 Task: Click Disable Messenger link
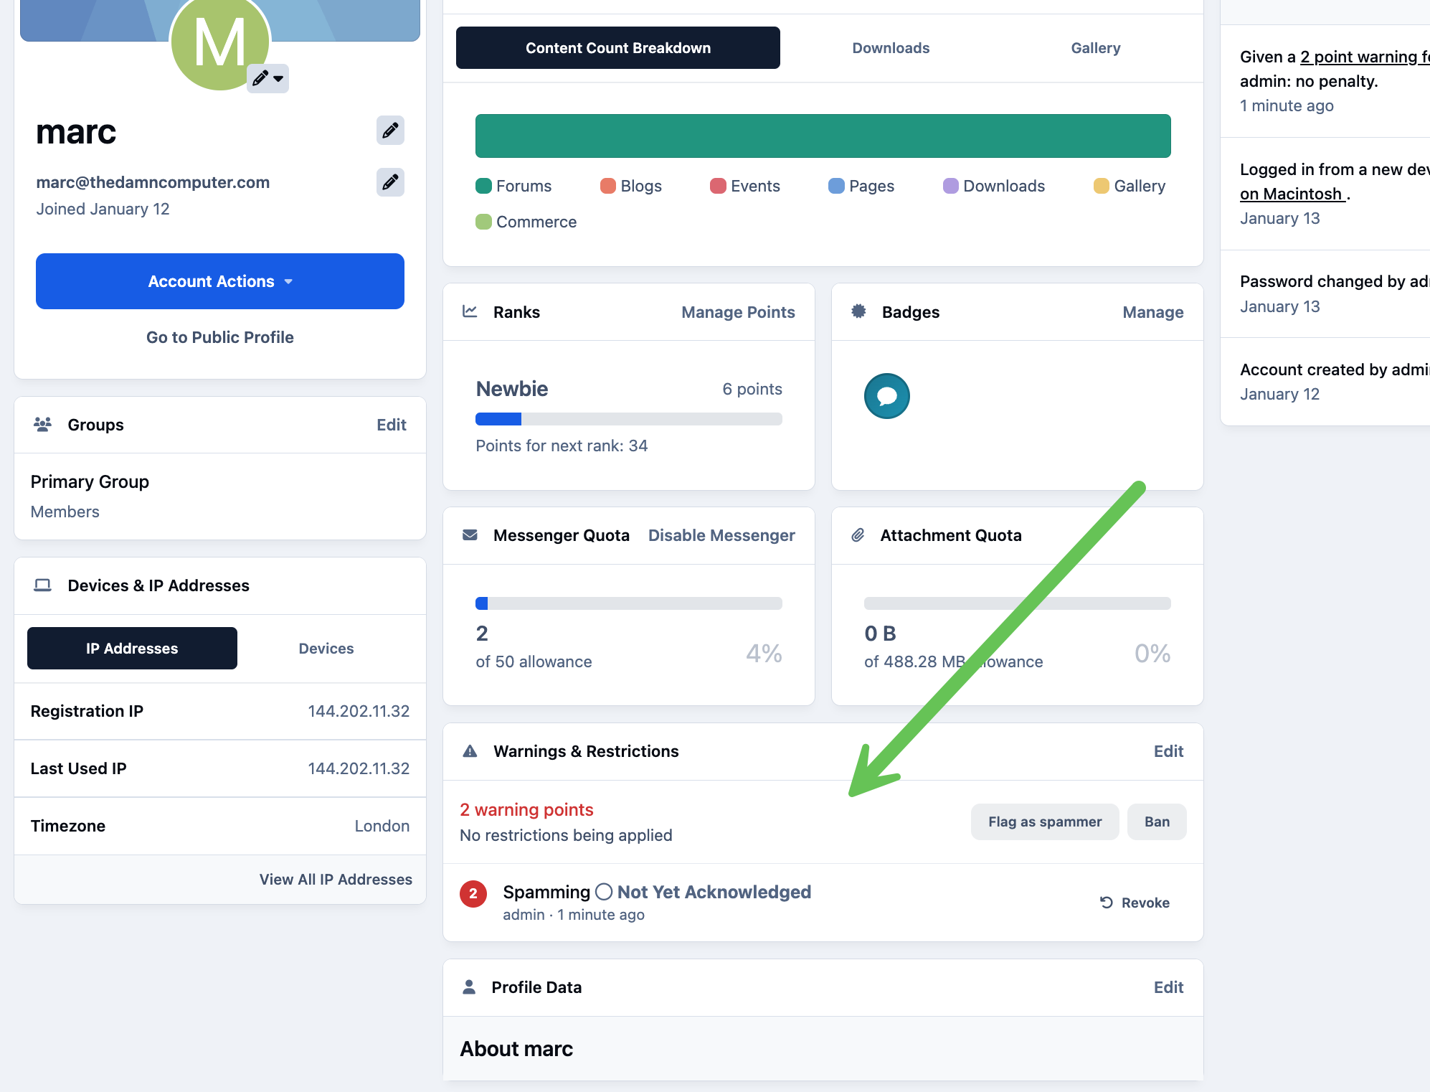click(721, 535)
